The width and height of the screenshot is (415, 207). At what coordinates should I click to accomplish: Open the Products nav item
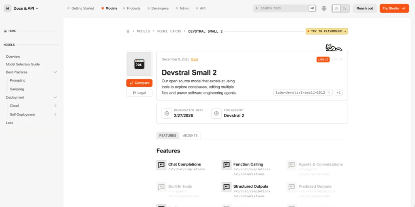(132, 8)
